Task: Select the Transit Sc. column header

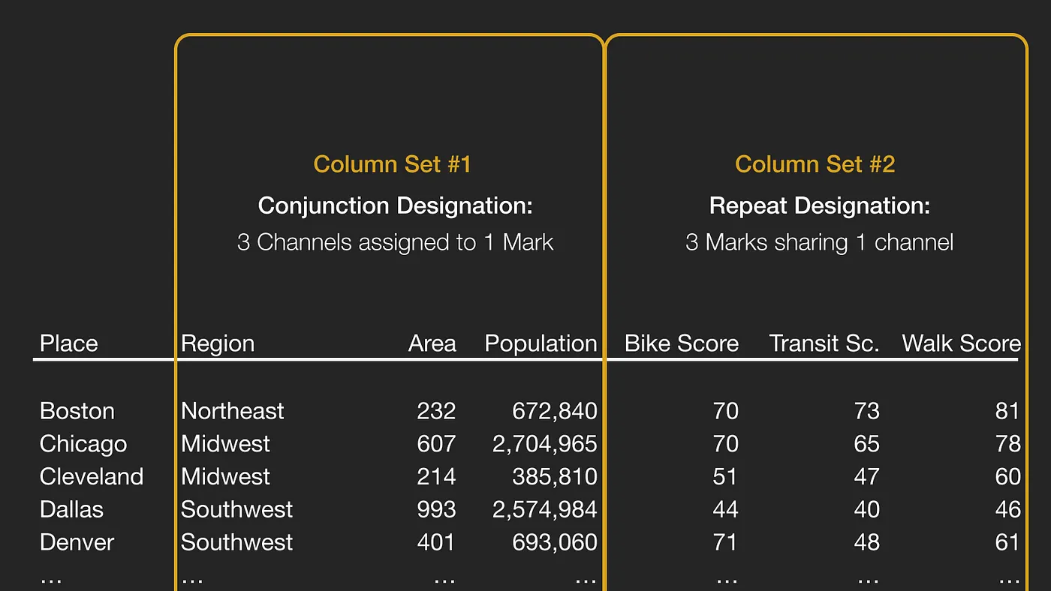Action: 824,343
